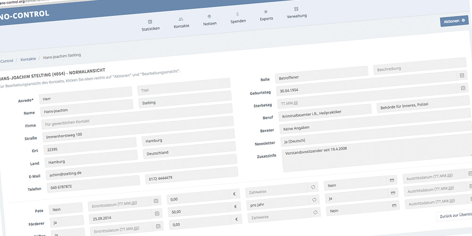Click cycle icon in Pate Zahlweise field
This screenshot has width=472, height=236.
(x=313, y=187)
